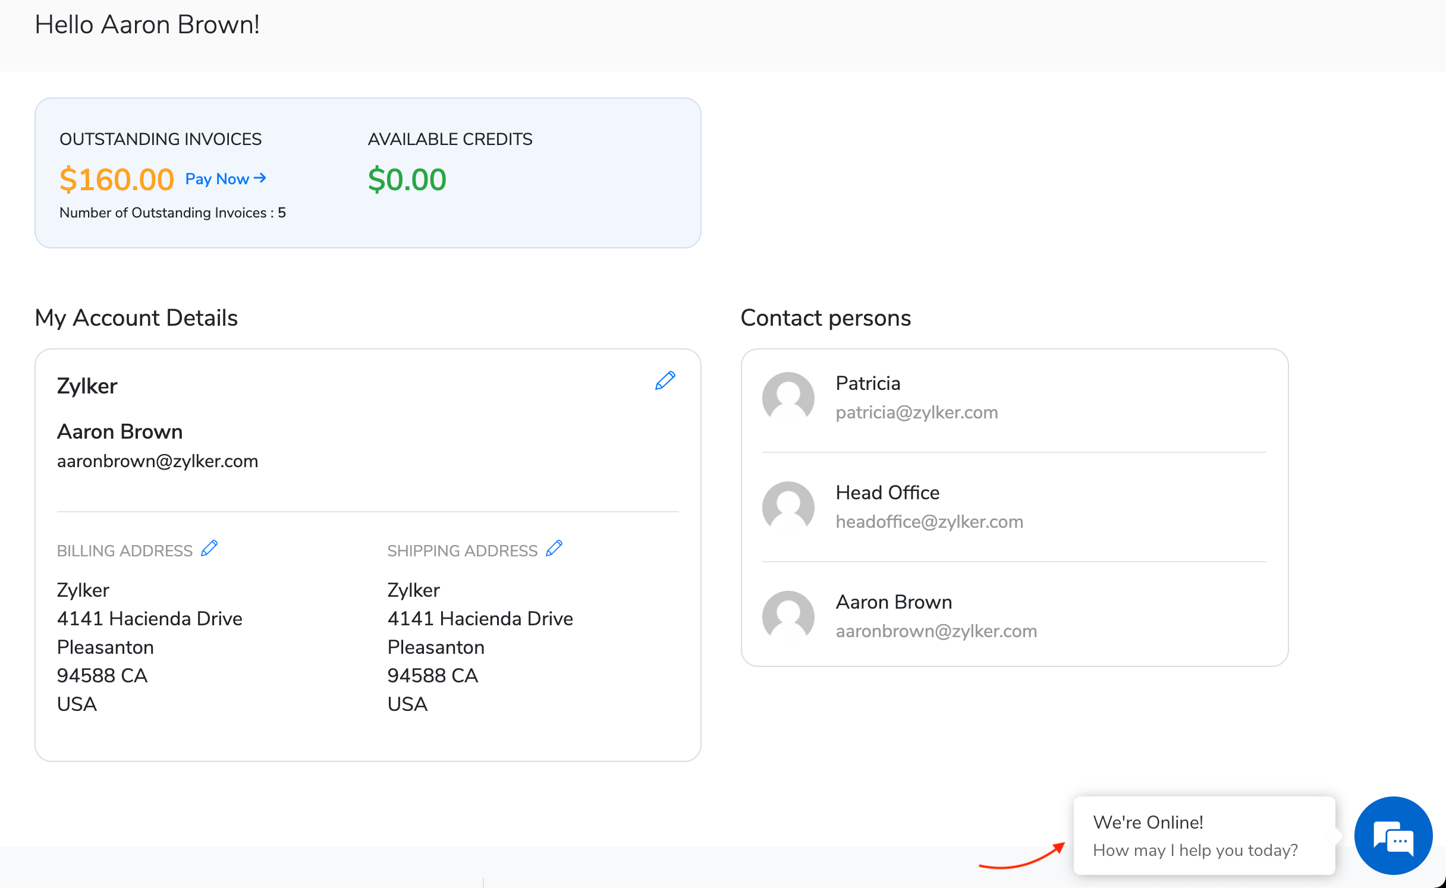The height and width of the screenshot is (888, 1446).
Task: Click the We're Online chat popup
Action: point(1203,836)
